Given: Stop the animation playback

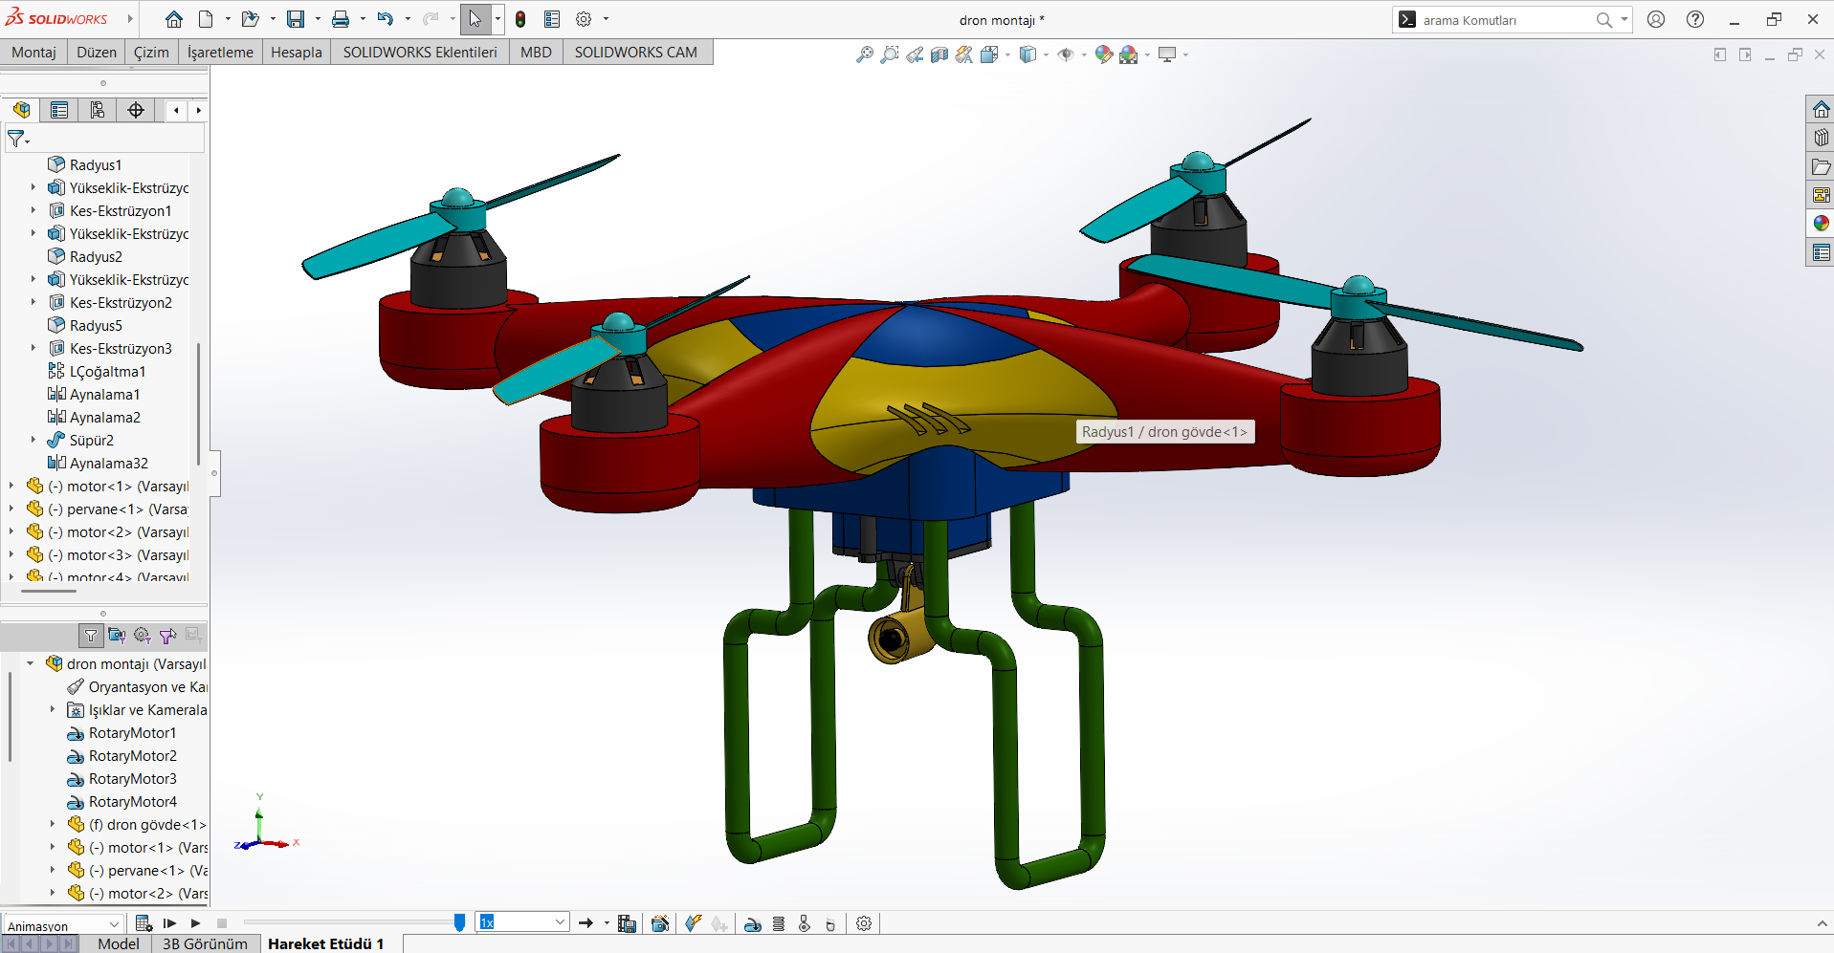Looking at the screenshot, I should (222, 923).
